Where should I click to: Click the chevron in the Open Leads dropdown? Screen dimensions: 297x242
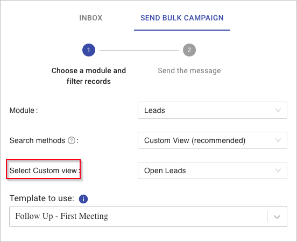(x=278, y=170)
